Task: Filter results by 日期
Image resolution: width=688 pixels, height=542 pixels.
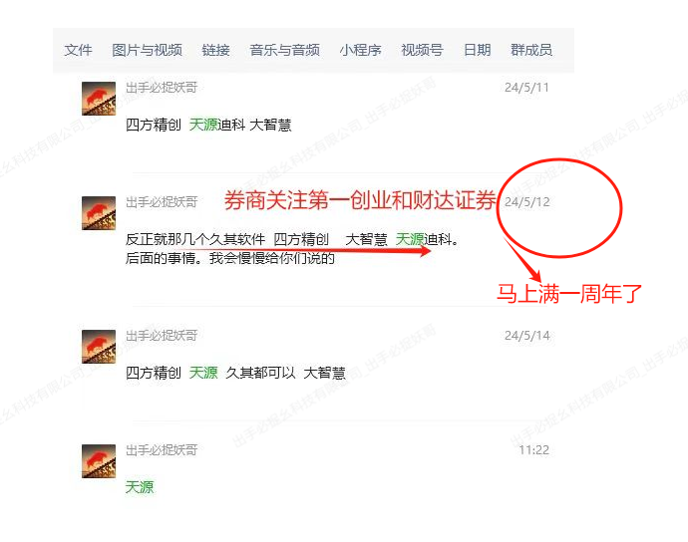Action: tap(477, 50)
